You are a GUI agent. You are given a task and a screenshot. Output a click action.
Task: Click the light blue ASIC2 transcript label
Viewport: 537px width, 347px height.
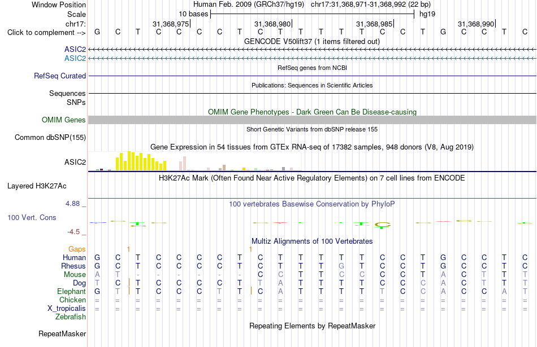(x=75, y=59)
